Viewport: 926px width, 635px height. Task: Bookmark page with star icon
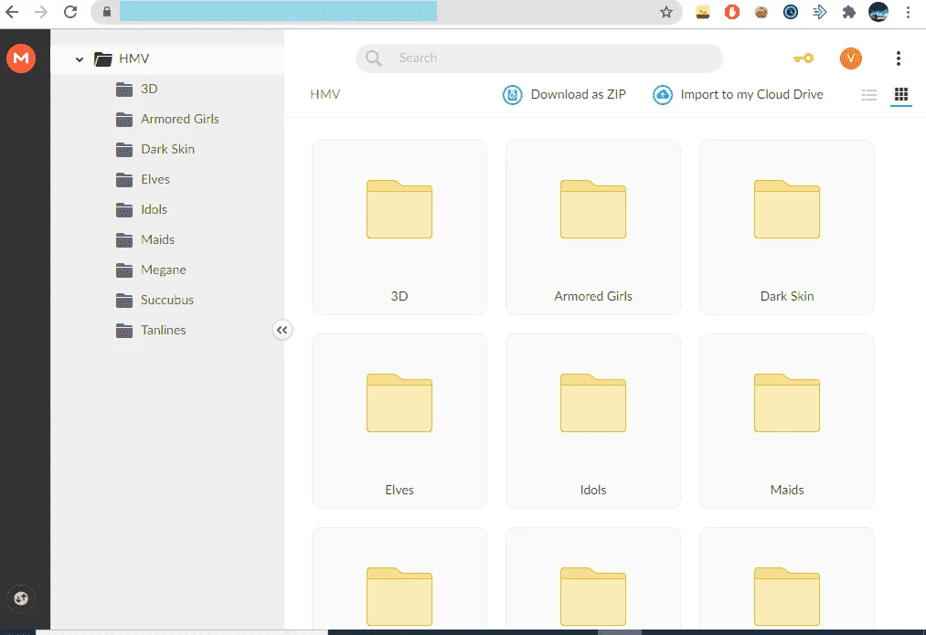point(666,12)
